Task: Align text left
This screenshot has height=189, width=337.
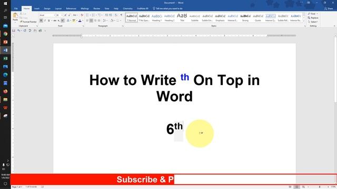Action: (x=87, y=20)
